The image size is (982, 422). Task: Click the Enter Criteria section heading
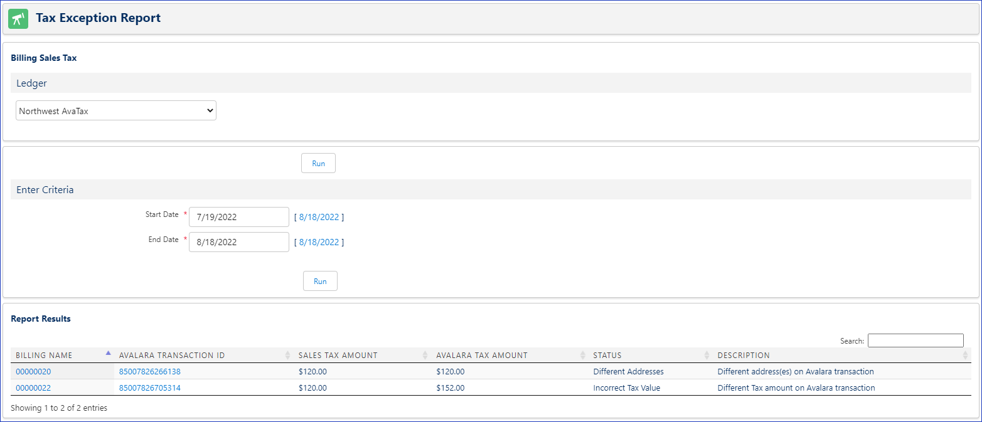pyautogui.click(x=45, y=189)
